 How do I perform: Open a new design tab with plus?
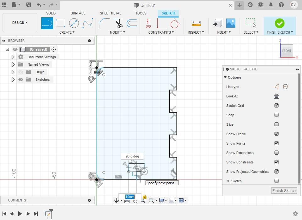click(239, 5)
